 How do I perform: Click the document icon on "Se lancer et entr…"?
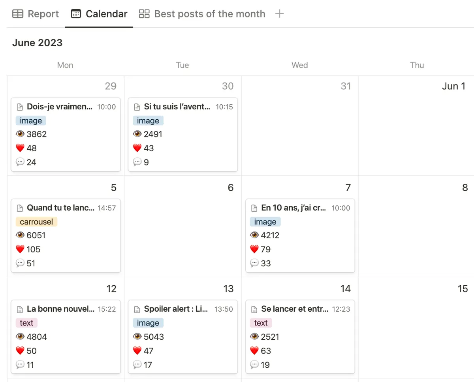(254, 309)
